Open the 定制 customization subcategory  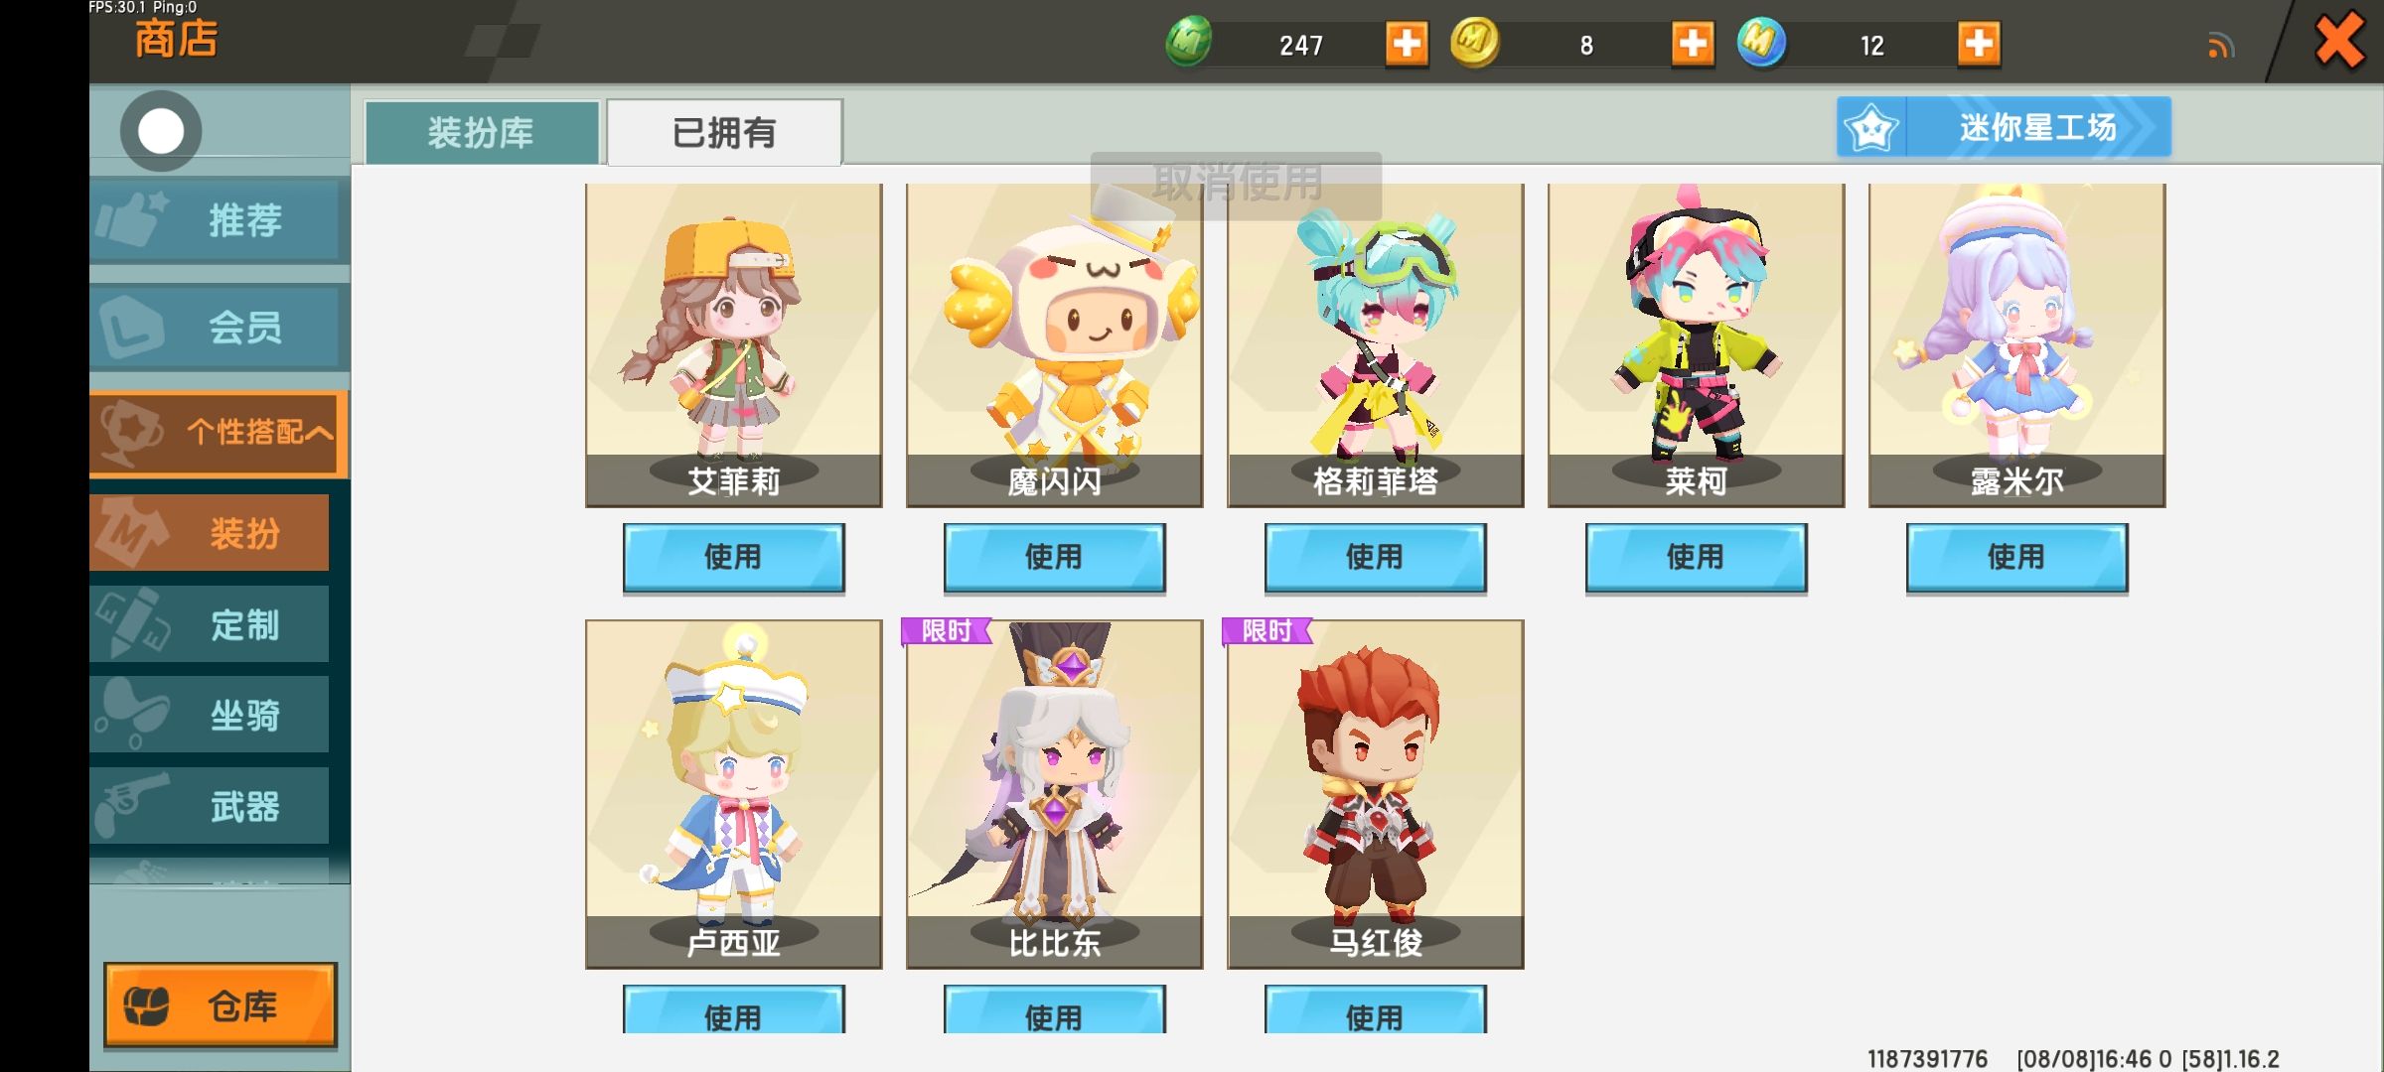pyautogui.click(x=209, y=624)
